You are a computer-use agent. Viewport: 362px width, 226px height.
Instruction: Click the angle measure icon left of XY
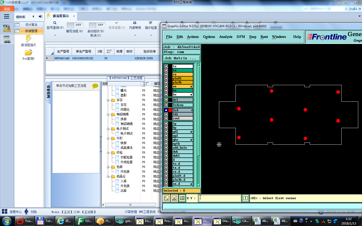pyautogui.click(x=174, y=198)
